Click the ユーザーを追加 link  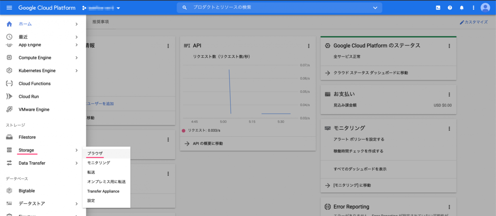100,103
